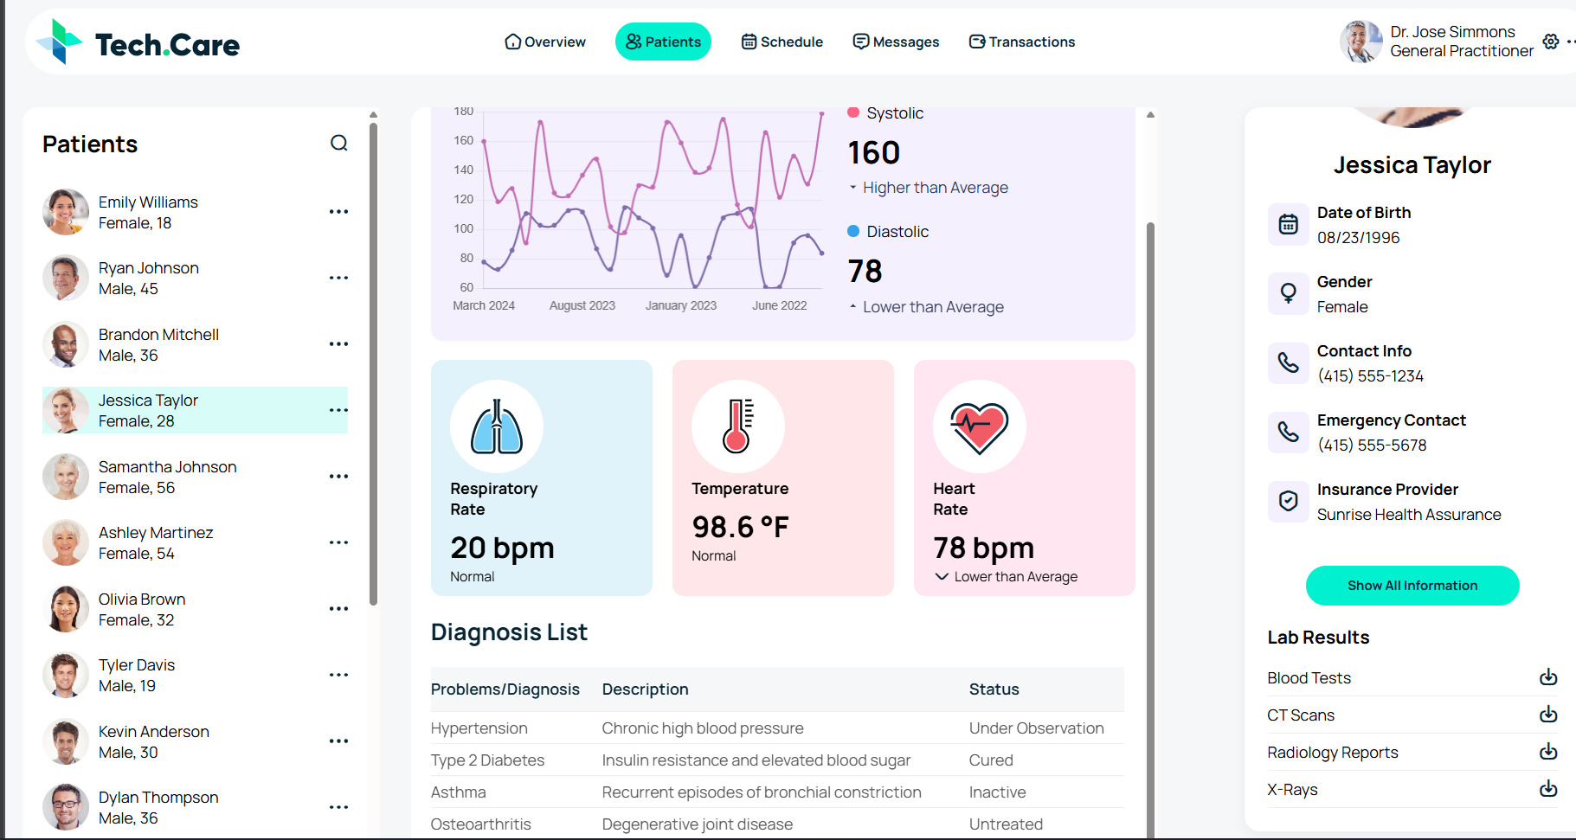This screenshot has width=1576, height=840.
Task: Open the three-dot menu for Jessica Taylor
Action: pyautogui.click(x=338, y=410)
